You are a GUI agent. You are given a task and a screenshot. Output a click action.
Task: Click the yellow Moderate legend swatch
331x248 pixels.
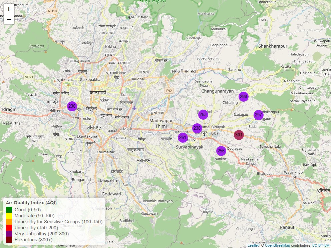click(x=9, y=216)
